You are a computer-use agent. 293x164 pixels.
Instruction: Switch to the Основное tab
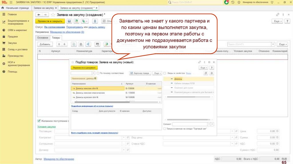[x=43, y=38]
